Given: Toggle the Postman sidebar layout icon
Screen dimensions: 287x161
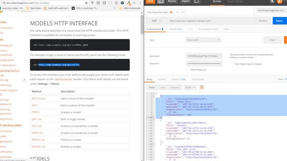Looking at the screenshot, I should click(161, 1).
